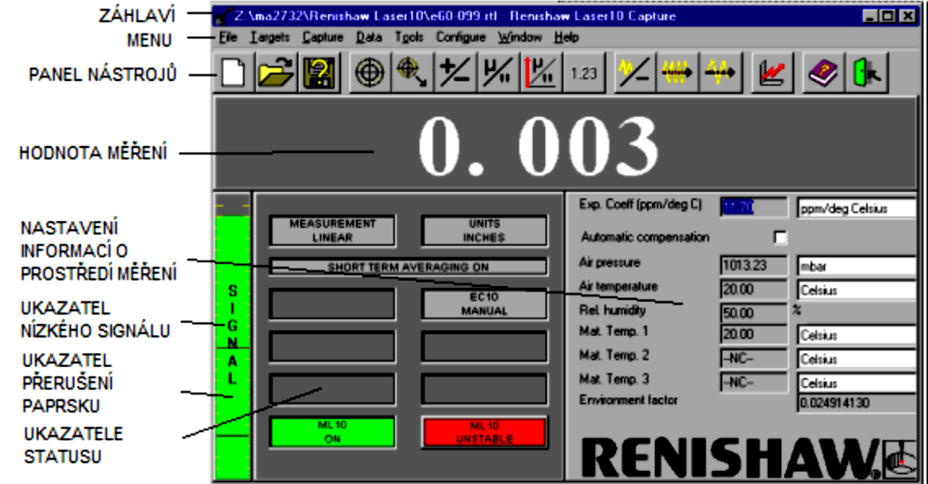Click the green ML10 ON status button

pyautogui.click(x=333, y=432)
